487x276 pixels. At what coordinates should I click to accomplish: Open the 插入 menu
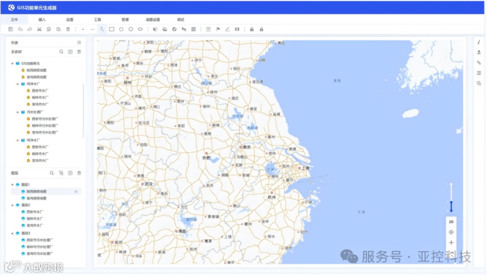click(42, 19)
